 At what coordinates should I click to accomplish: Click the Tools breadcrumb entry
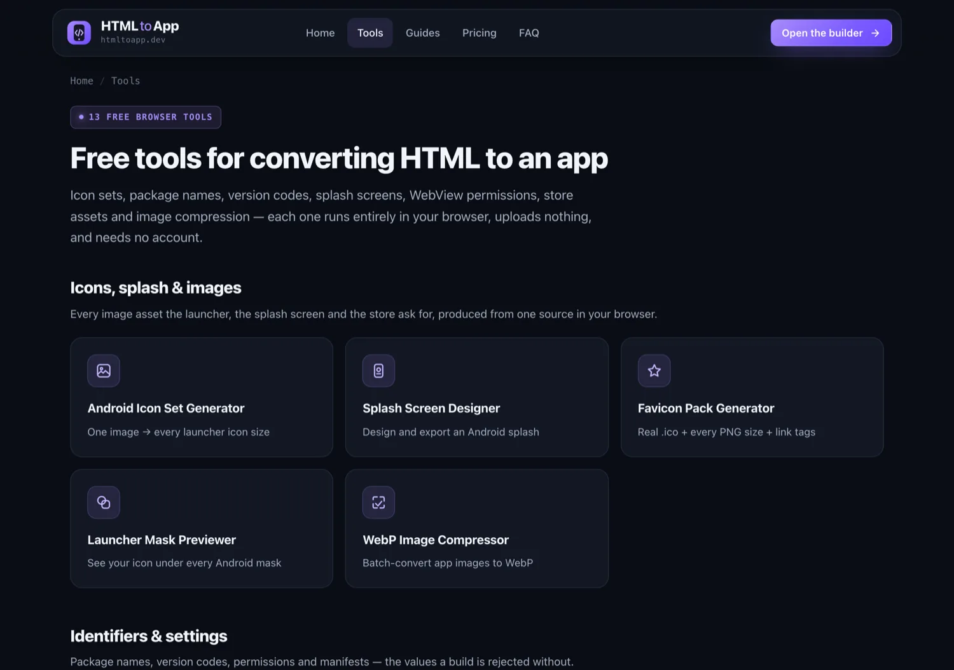(x=125, y=81)
